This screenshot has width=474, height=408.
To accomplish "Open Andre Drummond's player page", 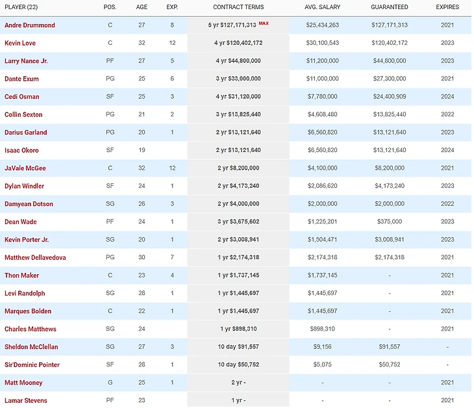I will click(x=30, y=25).
